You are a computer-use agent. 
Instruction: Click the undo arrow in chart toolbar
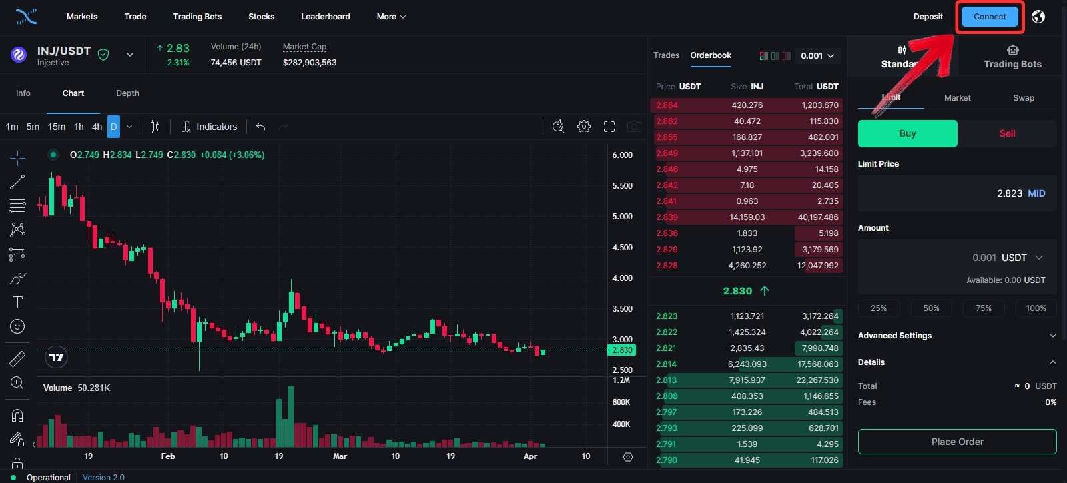(261, 127)
